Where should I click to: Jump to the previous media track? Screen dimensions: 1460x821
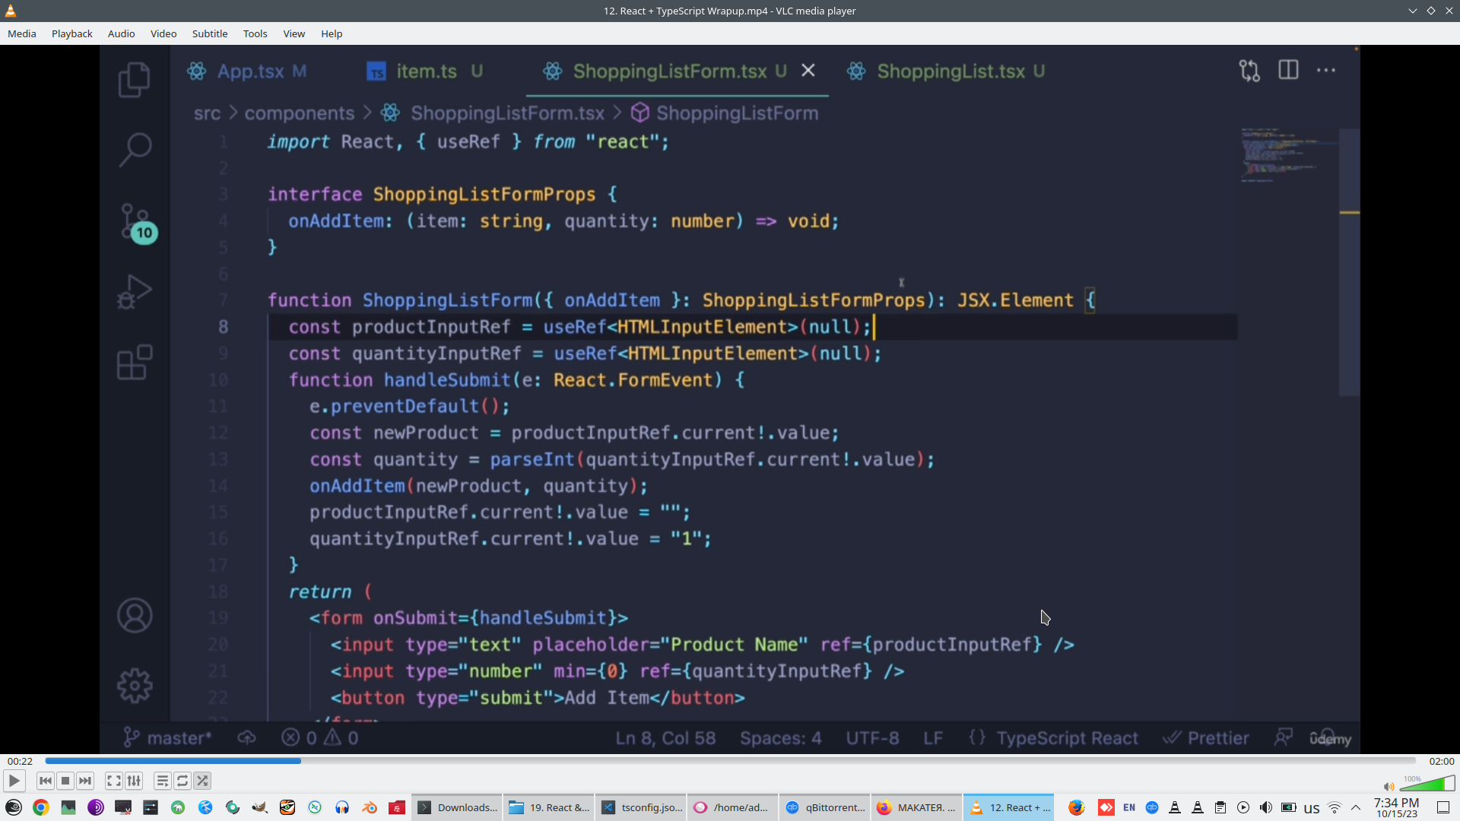[x=46, y=781]
